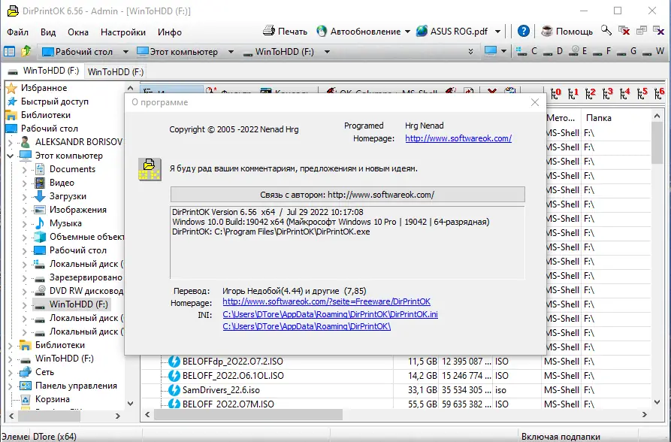Click the Печать printer icon
The image size is (671, 442).
pos(269,31)
